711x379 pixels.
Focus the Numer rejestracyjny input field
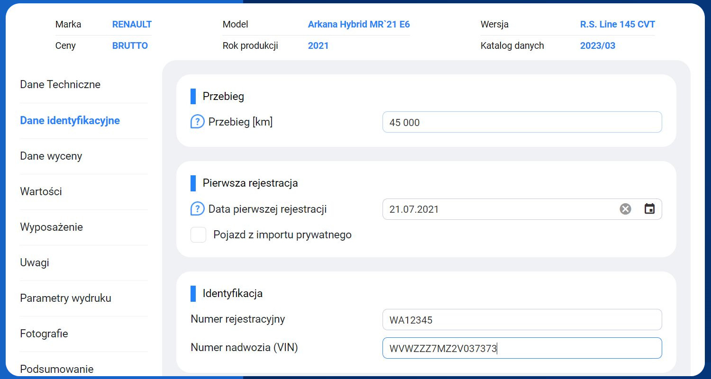(521, 320)
